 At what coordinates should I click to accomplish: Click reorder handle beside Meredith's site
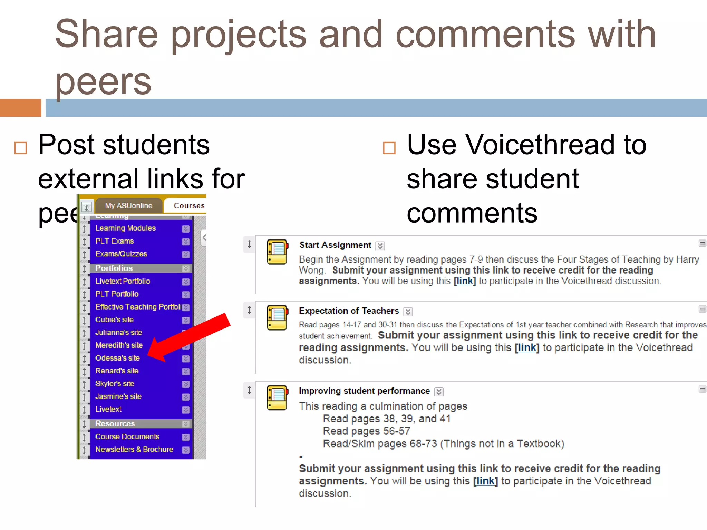[84, 346]
